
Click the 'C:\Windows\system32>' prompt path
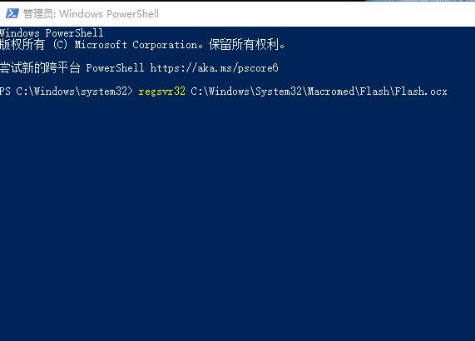pyautogui.click(x=75, y=91)
